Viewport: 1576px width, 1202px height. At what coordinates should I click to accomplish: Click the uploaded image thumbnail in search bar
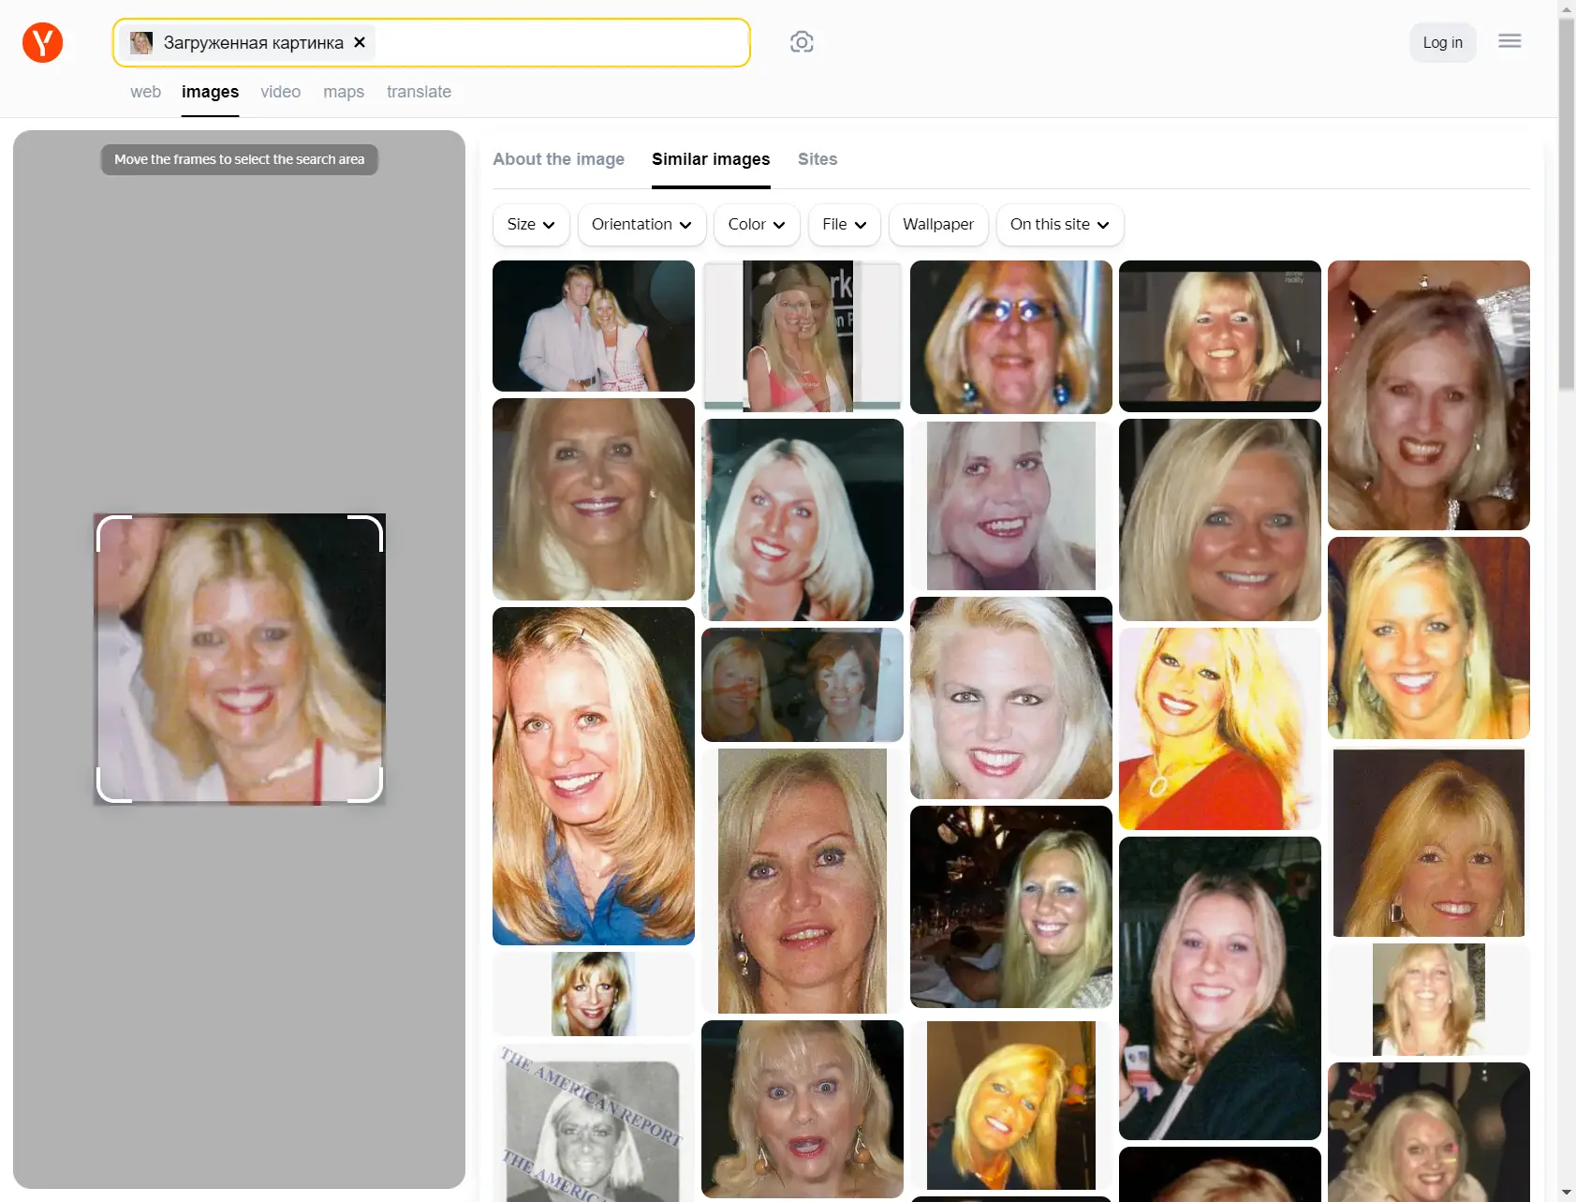(141, 42)
